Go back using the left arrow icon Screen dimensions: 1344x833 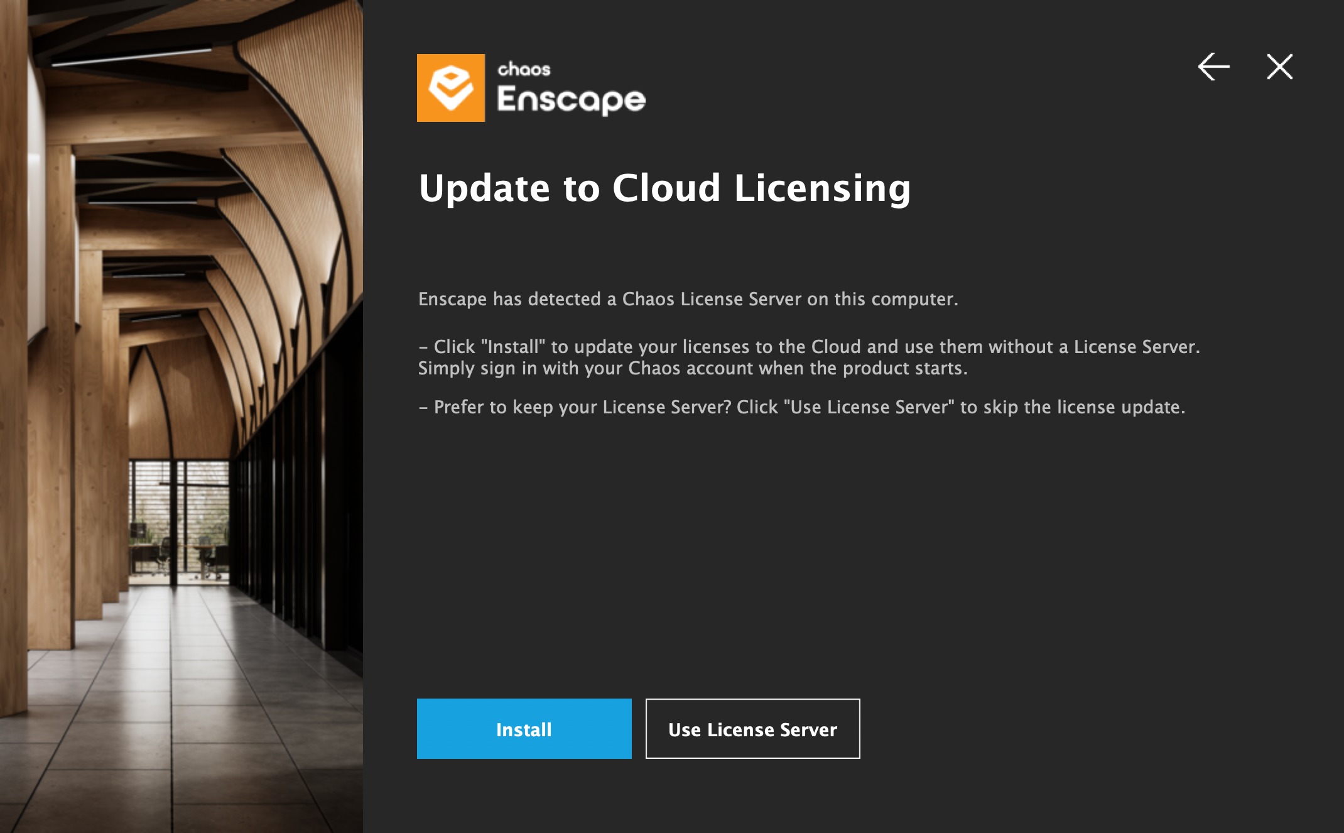pyautogui.click(x=1213, y=67)
